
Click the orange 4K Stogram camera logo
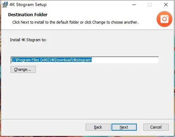click(x=164, y=19)
